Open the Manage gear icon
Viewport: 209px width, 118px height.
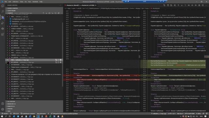point(3,109)
